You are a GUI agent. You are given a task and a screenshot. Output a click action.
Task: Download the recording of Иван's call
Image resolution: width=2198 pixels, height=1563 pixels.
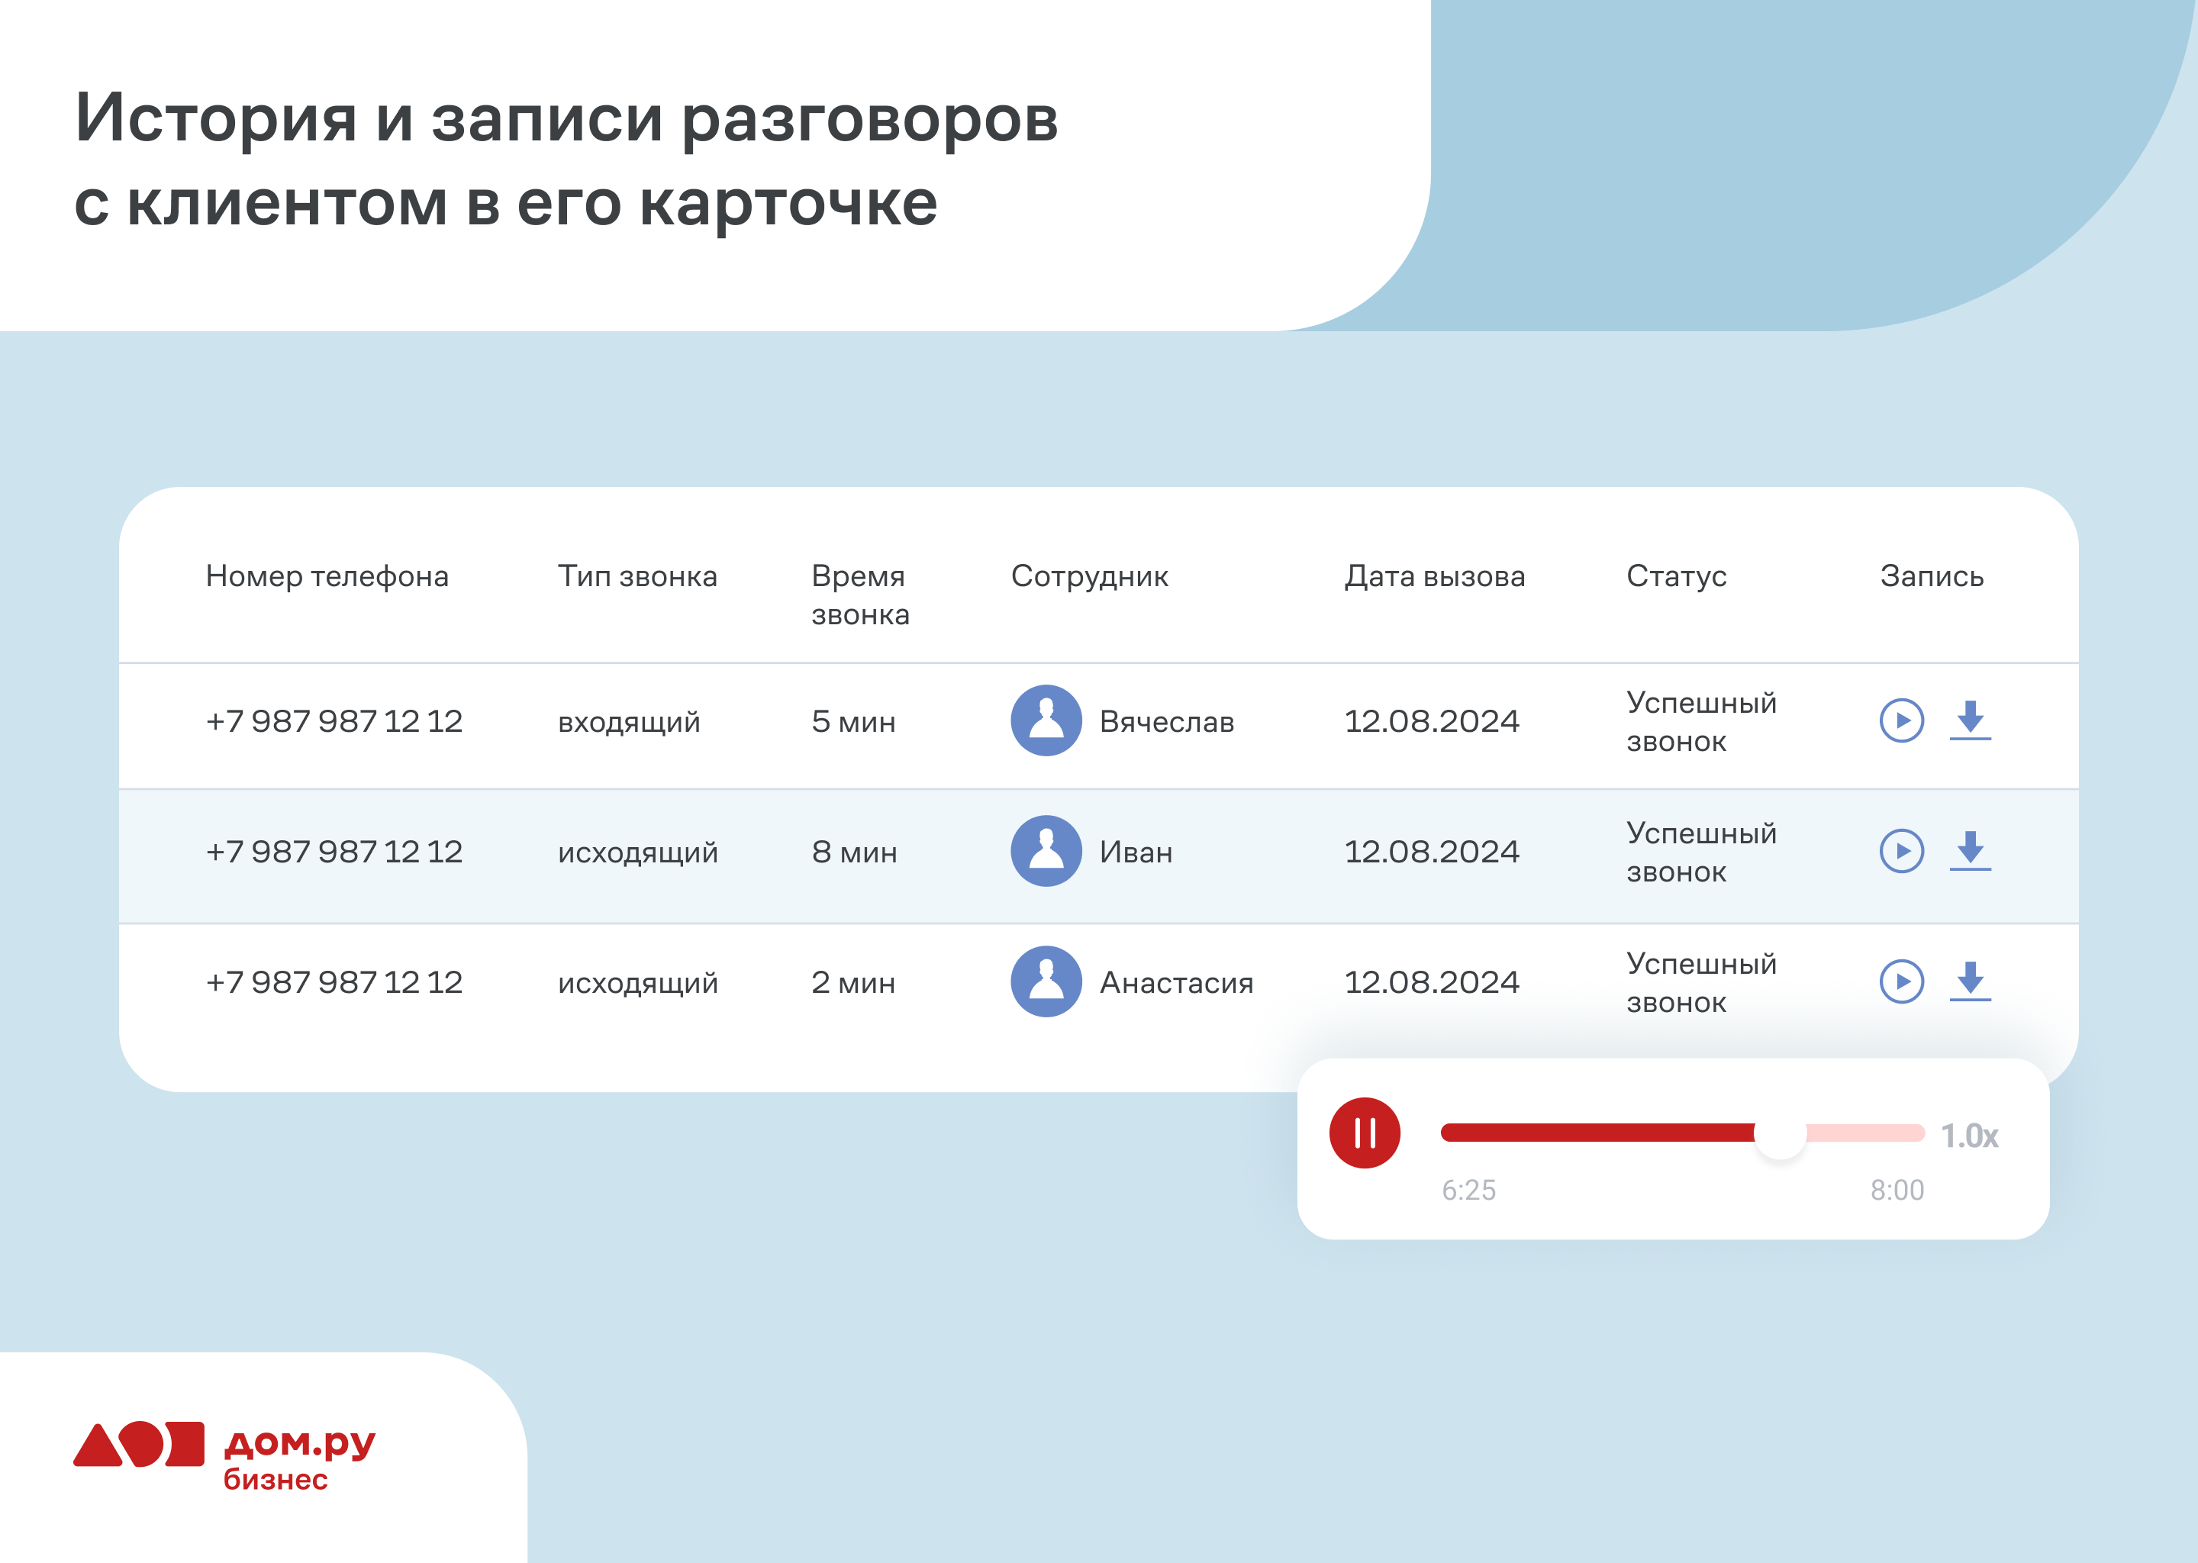(1970, 851)
